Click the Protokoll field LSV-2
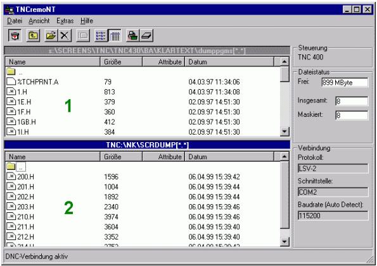 [333, 168]
